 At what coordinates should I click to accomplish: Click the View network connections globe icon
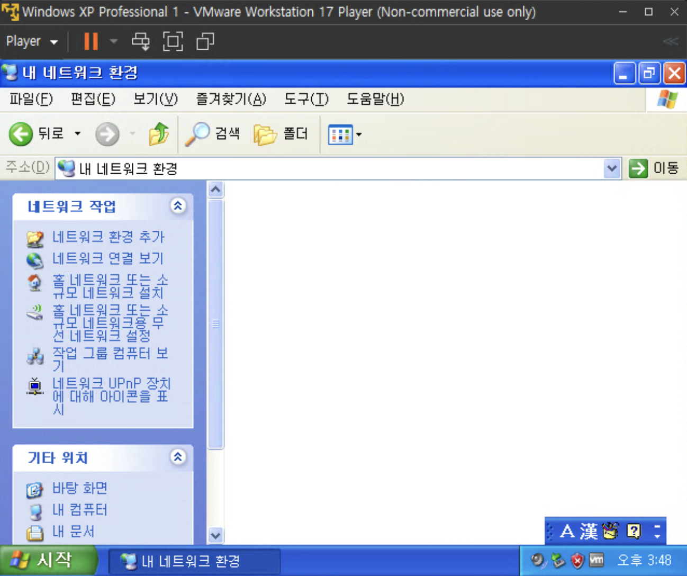tap(35, 260)
